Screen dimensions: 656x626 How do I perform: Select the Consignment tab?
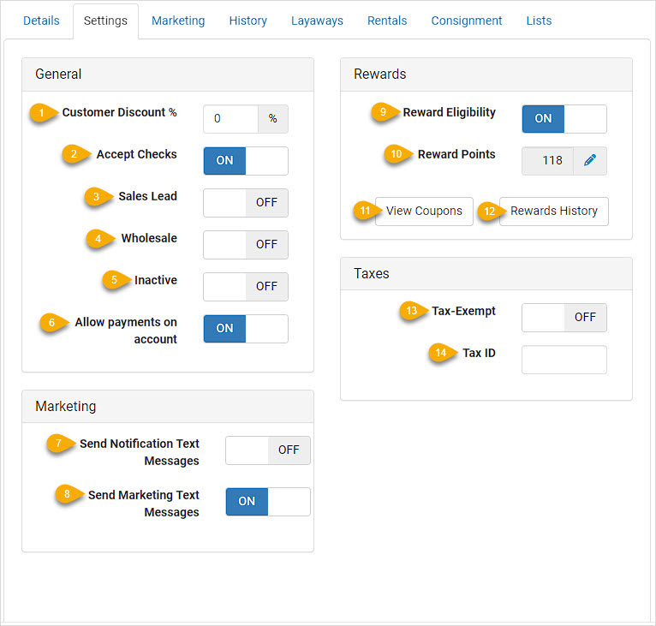pyautogui.click(x=467, y=21)
